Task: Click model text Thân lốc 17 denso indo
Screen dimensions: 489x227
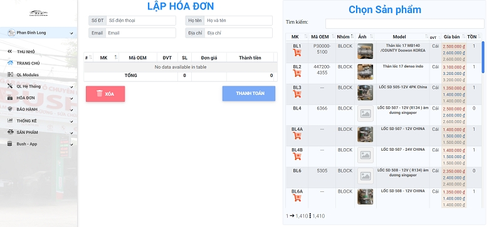Action: pyautogui.click(x=402, y=66)
